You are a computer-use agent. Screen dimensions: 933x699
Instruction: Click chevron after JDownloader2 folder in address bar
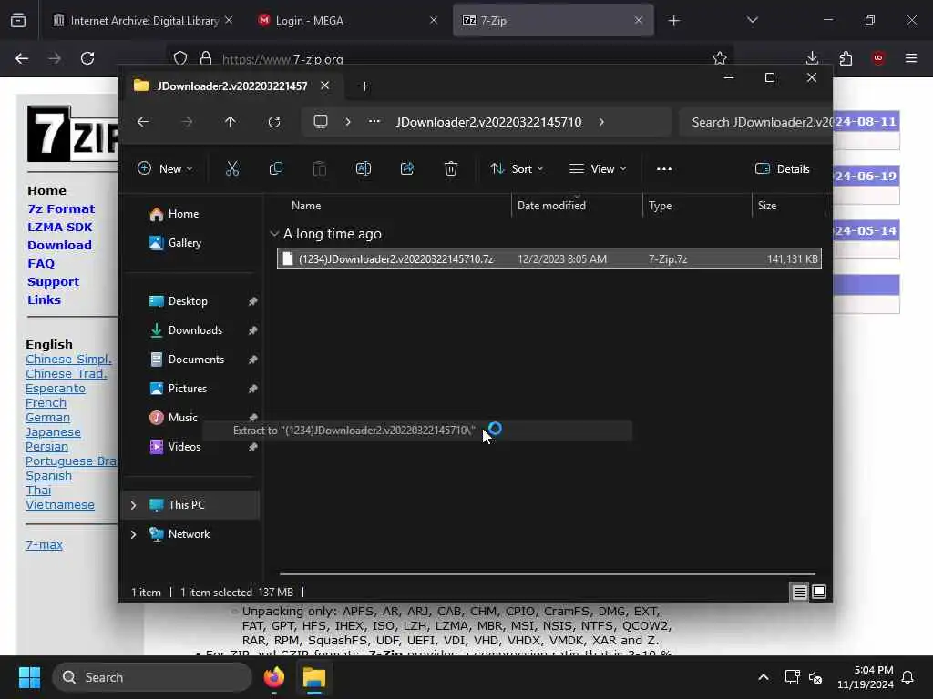click(601, 122)
